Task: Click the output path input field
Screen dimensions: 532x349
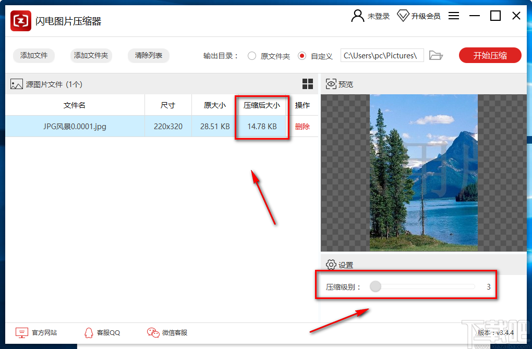Action: coord(382,55)
